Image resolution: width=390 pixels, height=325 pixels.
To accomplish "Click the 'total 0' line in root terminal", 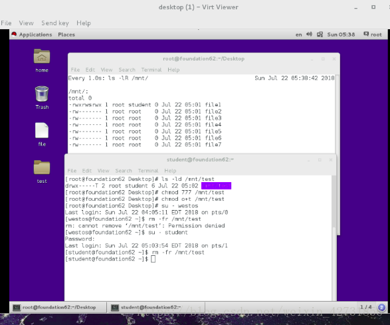I will pyautogui.click(x=80, y=98).
